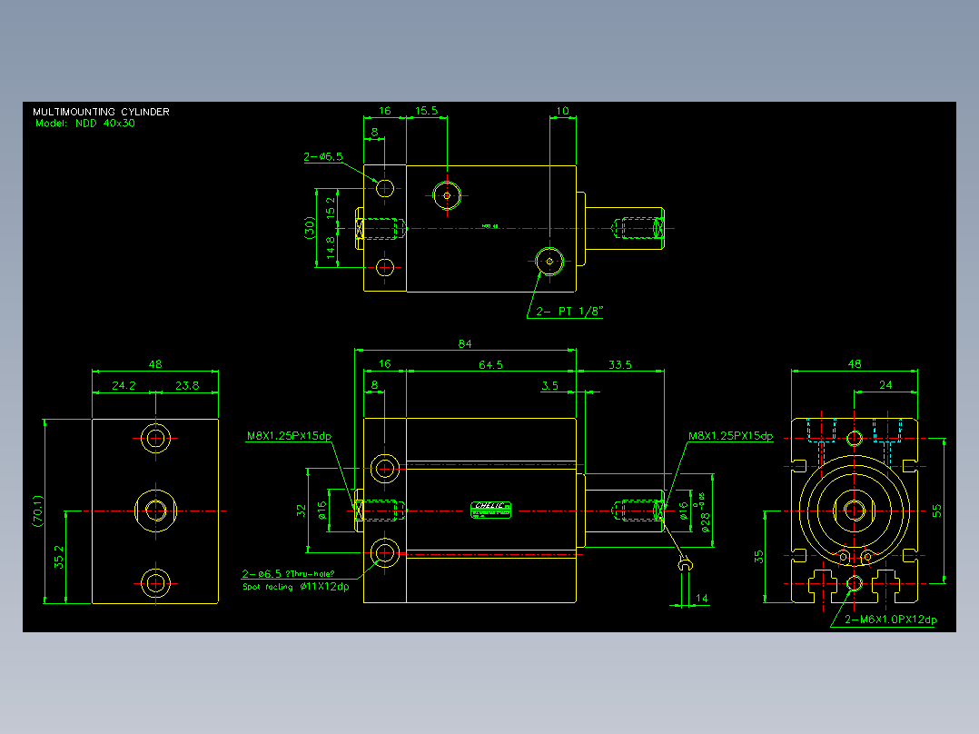Click the "32" vertical dimension
This screenshot has height=734, width=979.
point(302,511)
